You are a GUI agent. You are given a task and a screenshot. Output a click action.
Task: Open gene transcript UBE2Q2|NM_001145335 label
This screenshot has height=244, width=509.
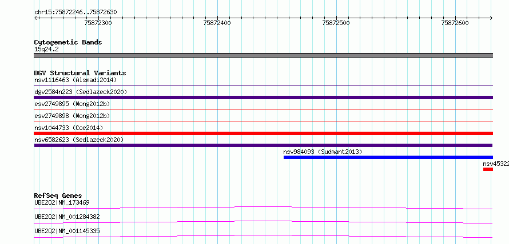point(67,231)
